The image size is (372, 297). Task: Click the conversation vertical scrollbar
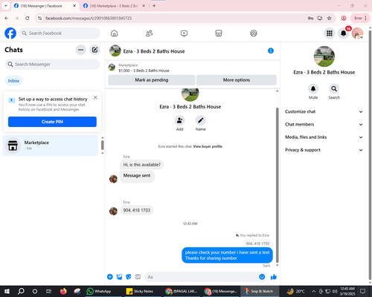click(278, 184)
